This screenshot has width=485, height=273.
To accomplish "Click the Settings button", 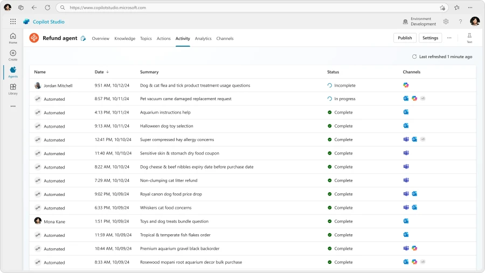I will pyautogui.click(x=430, y=38).
